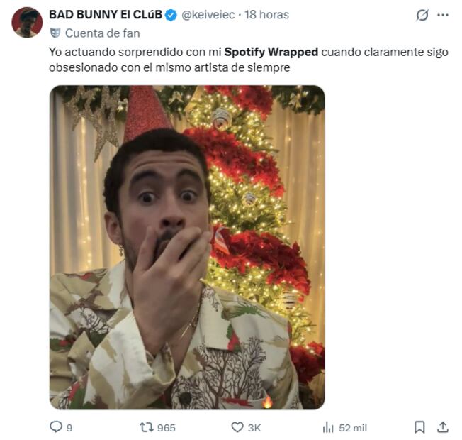Click the "Cuenta de fan" label
The width and height of the screenshot is (462, 440).
tap(102, 33)
